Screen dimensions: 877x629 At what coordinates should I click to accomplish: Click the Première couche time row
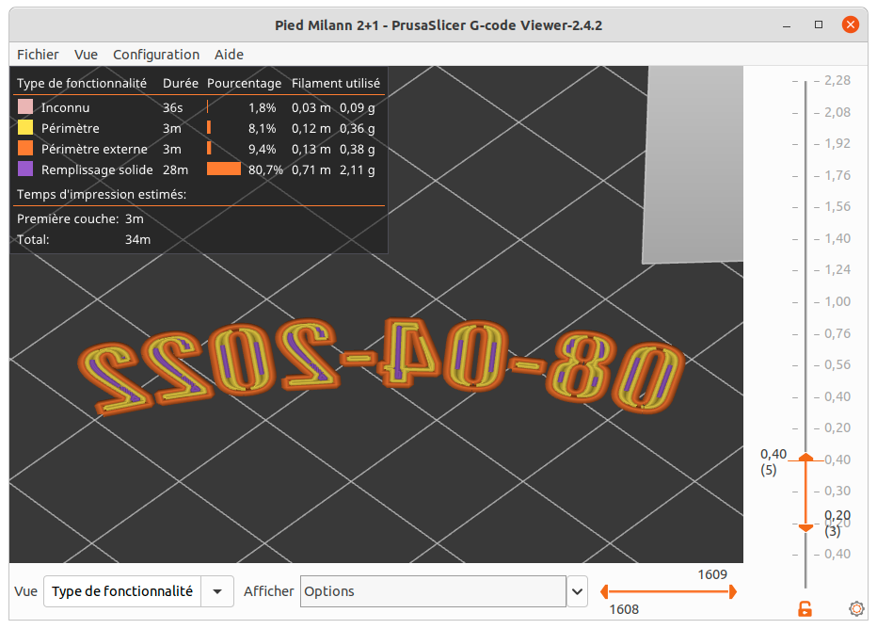80,218
